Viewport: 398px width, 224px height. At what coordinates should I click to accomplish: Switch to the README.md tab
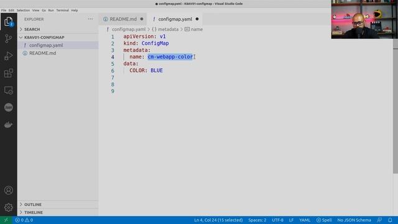(123, 19)
